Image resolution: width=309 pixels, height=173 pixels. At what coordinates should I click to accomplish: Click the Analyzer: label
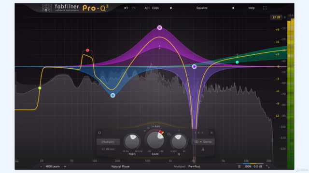tap(180, 167)
